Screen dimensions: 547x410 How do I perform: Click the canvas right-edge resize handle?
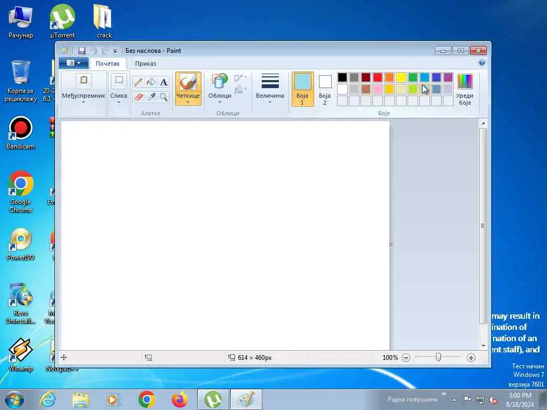point(390,244)
